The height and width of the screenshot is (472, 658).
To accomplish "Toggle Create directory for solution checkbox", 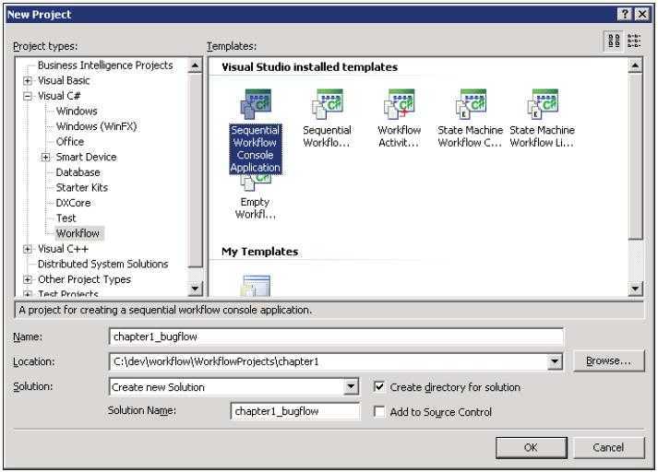I will point(379,386).
